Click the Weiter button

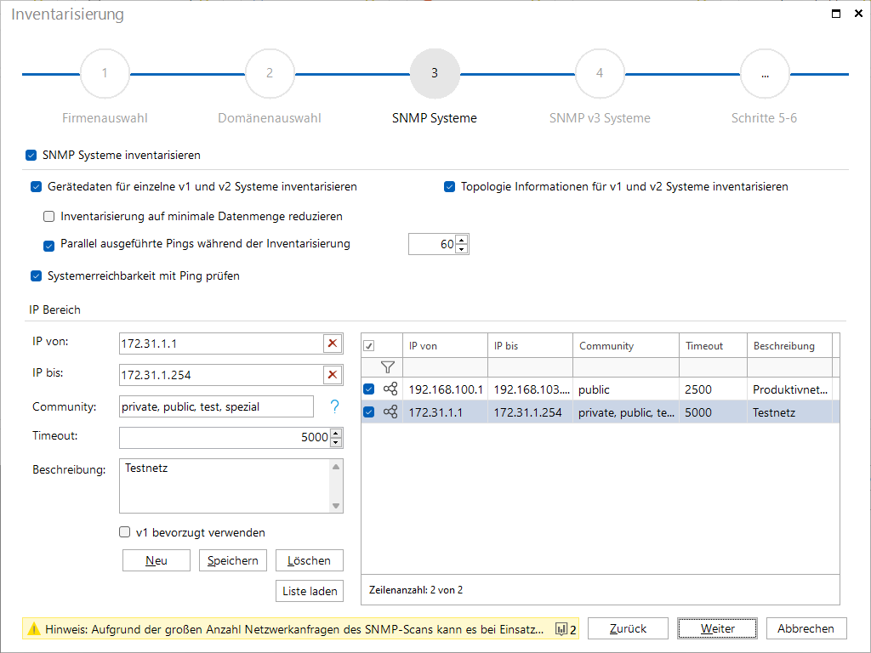pos(717,628)
